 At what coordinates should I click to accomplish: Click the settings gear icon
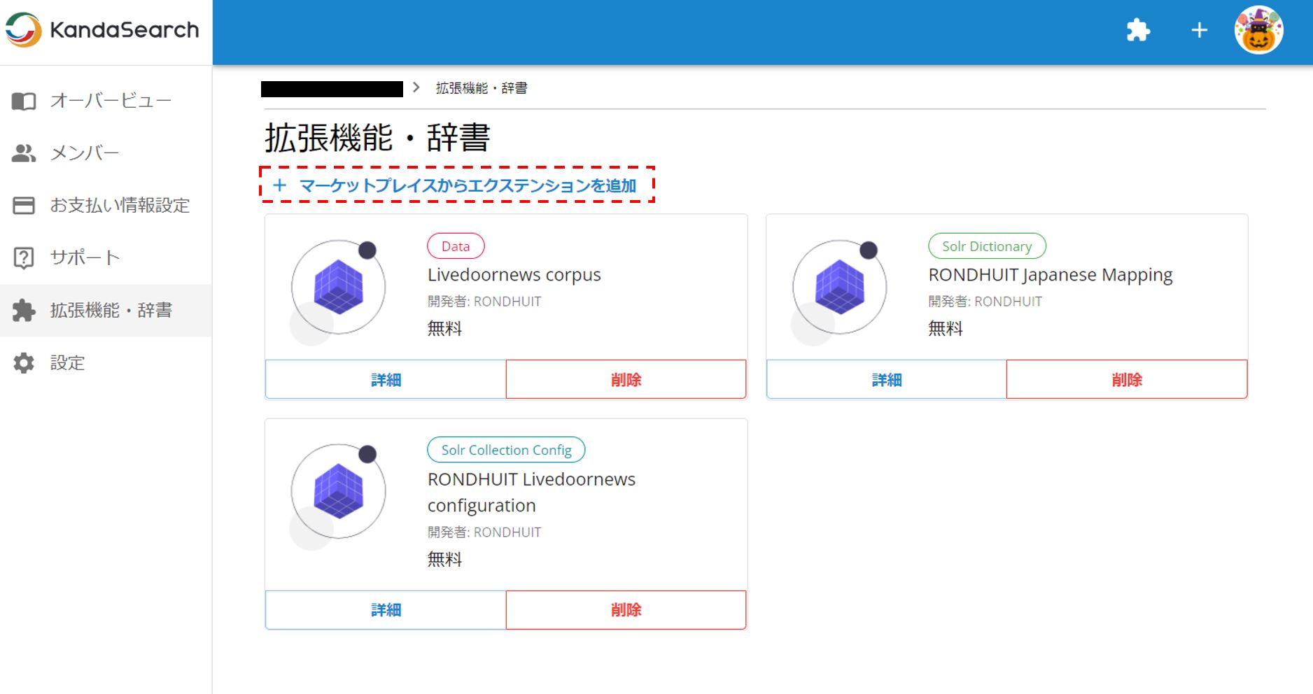(x=24, y=362)
